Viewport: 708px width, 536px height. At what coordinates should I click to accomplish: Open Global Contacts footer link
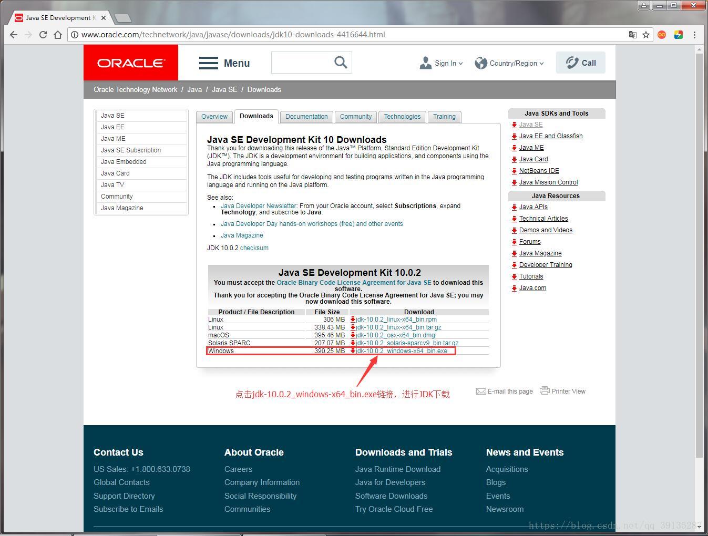(121, 482)
